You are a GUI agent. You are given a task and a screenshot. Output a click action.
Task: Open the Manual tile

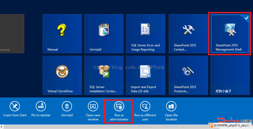62,34
